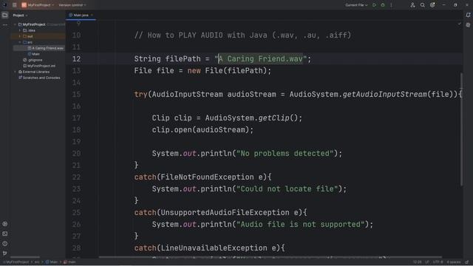
Task: Change LF line separator in status bar
Action: point(427,262)
